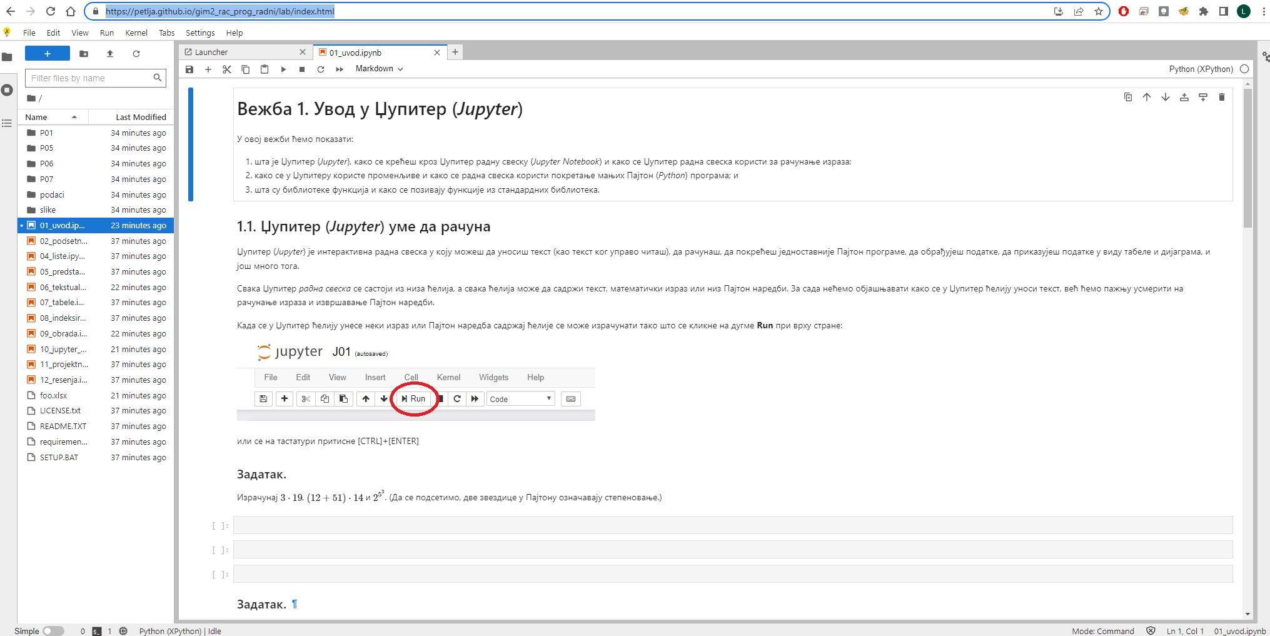Open the P01 folder
1270x636 pixels.
[x=46, y=133]
